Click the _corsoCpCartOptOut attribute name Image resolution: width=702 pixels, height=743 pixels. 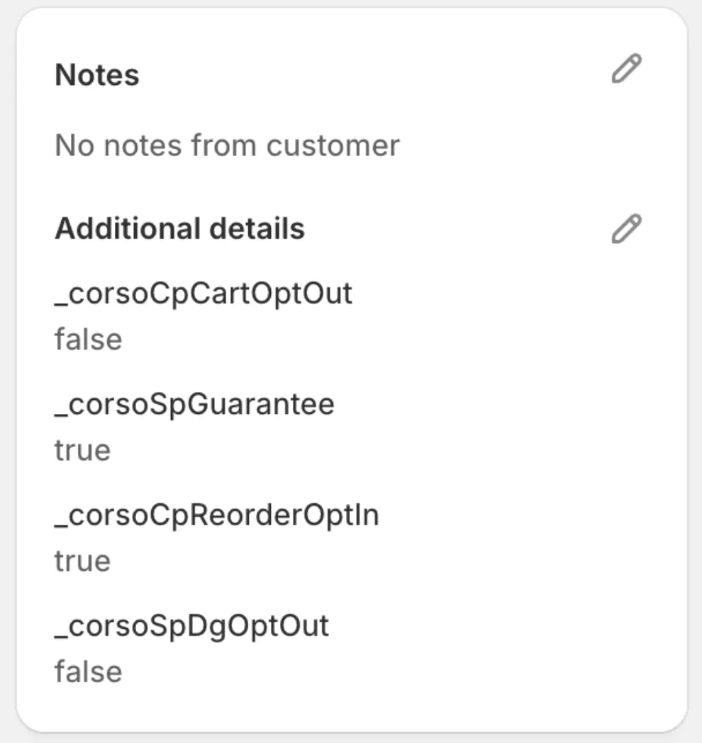(x=204, y=293)
